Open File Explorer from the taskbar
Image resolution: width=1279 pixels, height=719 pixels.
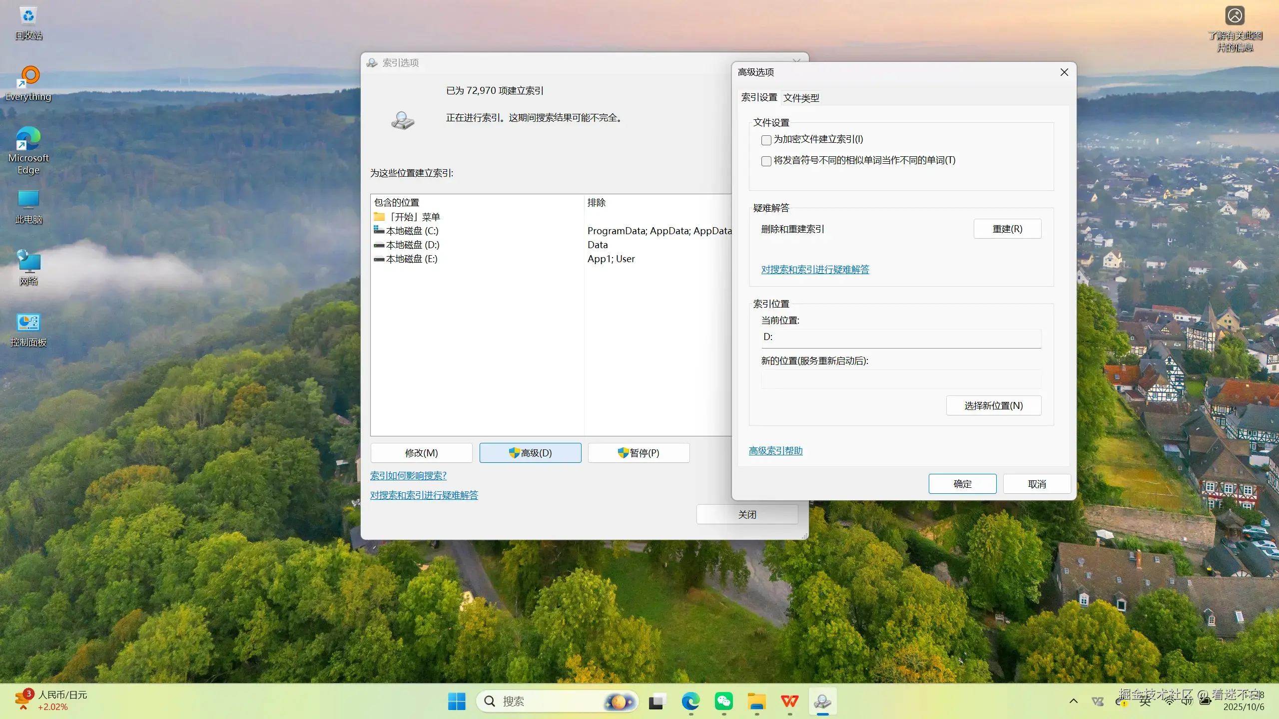tap(756, 702)
